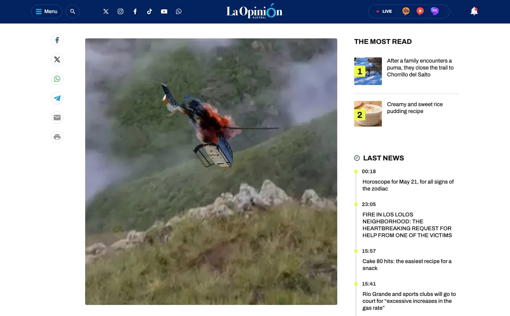Screen dimensions: 510x316
Task: Click the clock icon beside LAST NEWS
Action: 357,158
